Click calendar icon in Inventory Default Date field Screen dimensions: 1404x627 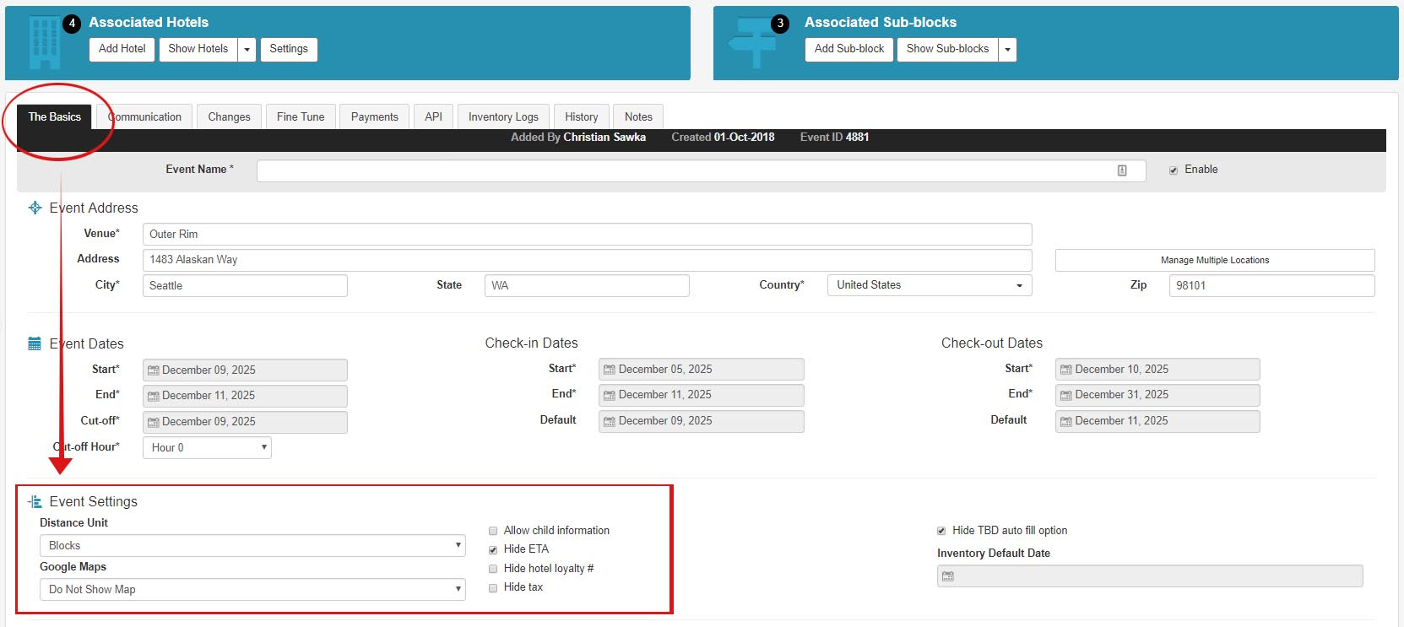coord(948,576)
